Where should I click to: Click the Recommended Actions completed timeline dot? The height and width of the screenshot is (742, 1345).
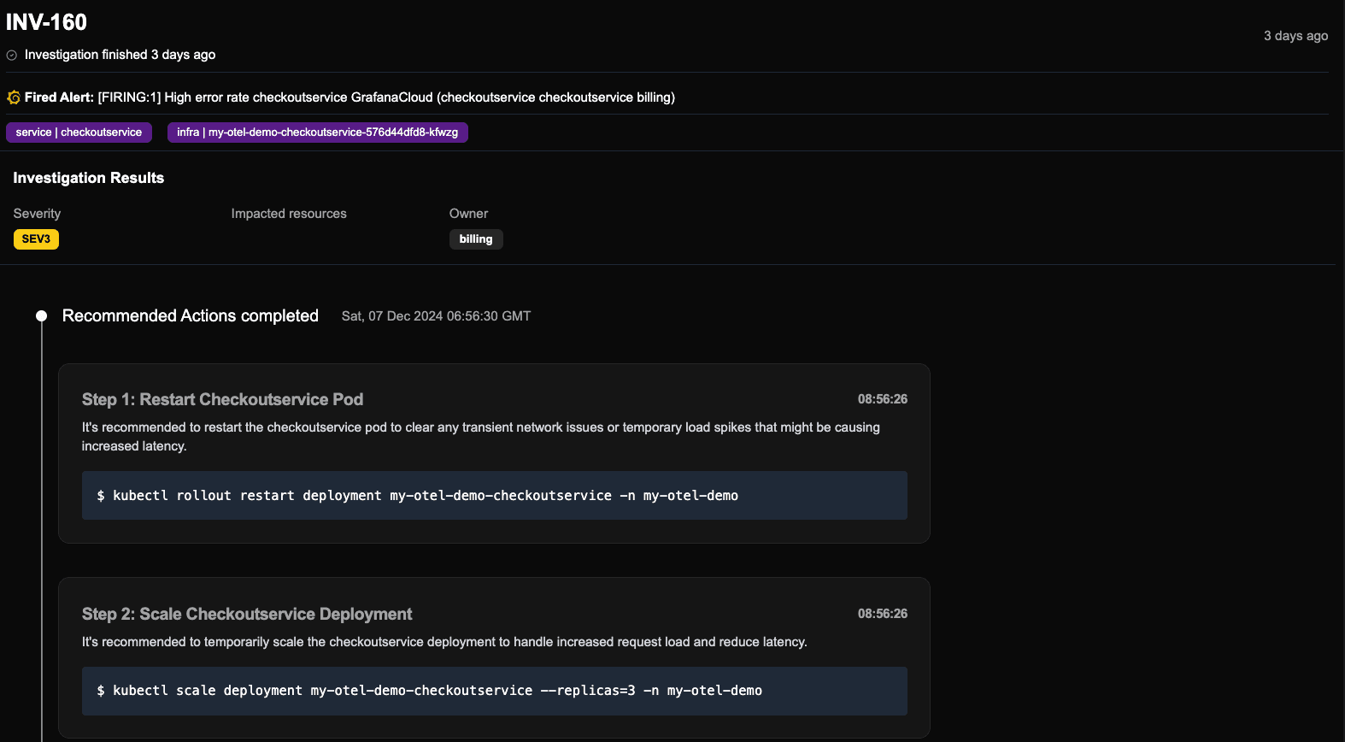tap(41, 316)
